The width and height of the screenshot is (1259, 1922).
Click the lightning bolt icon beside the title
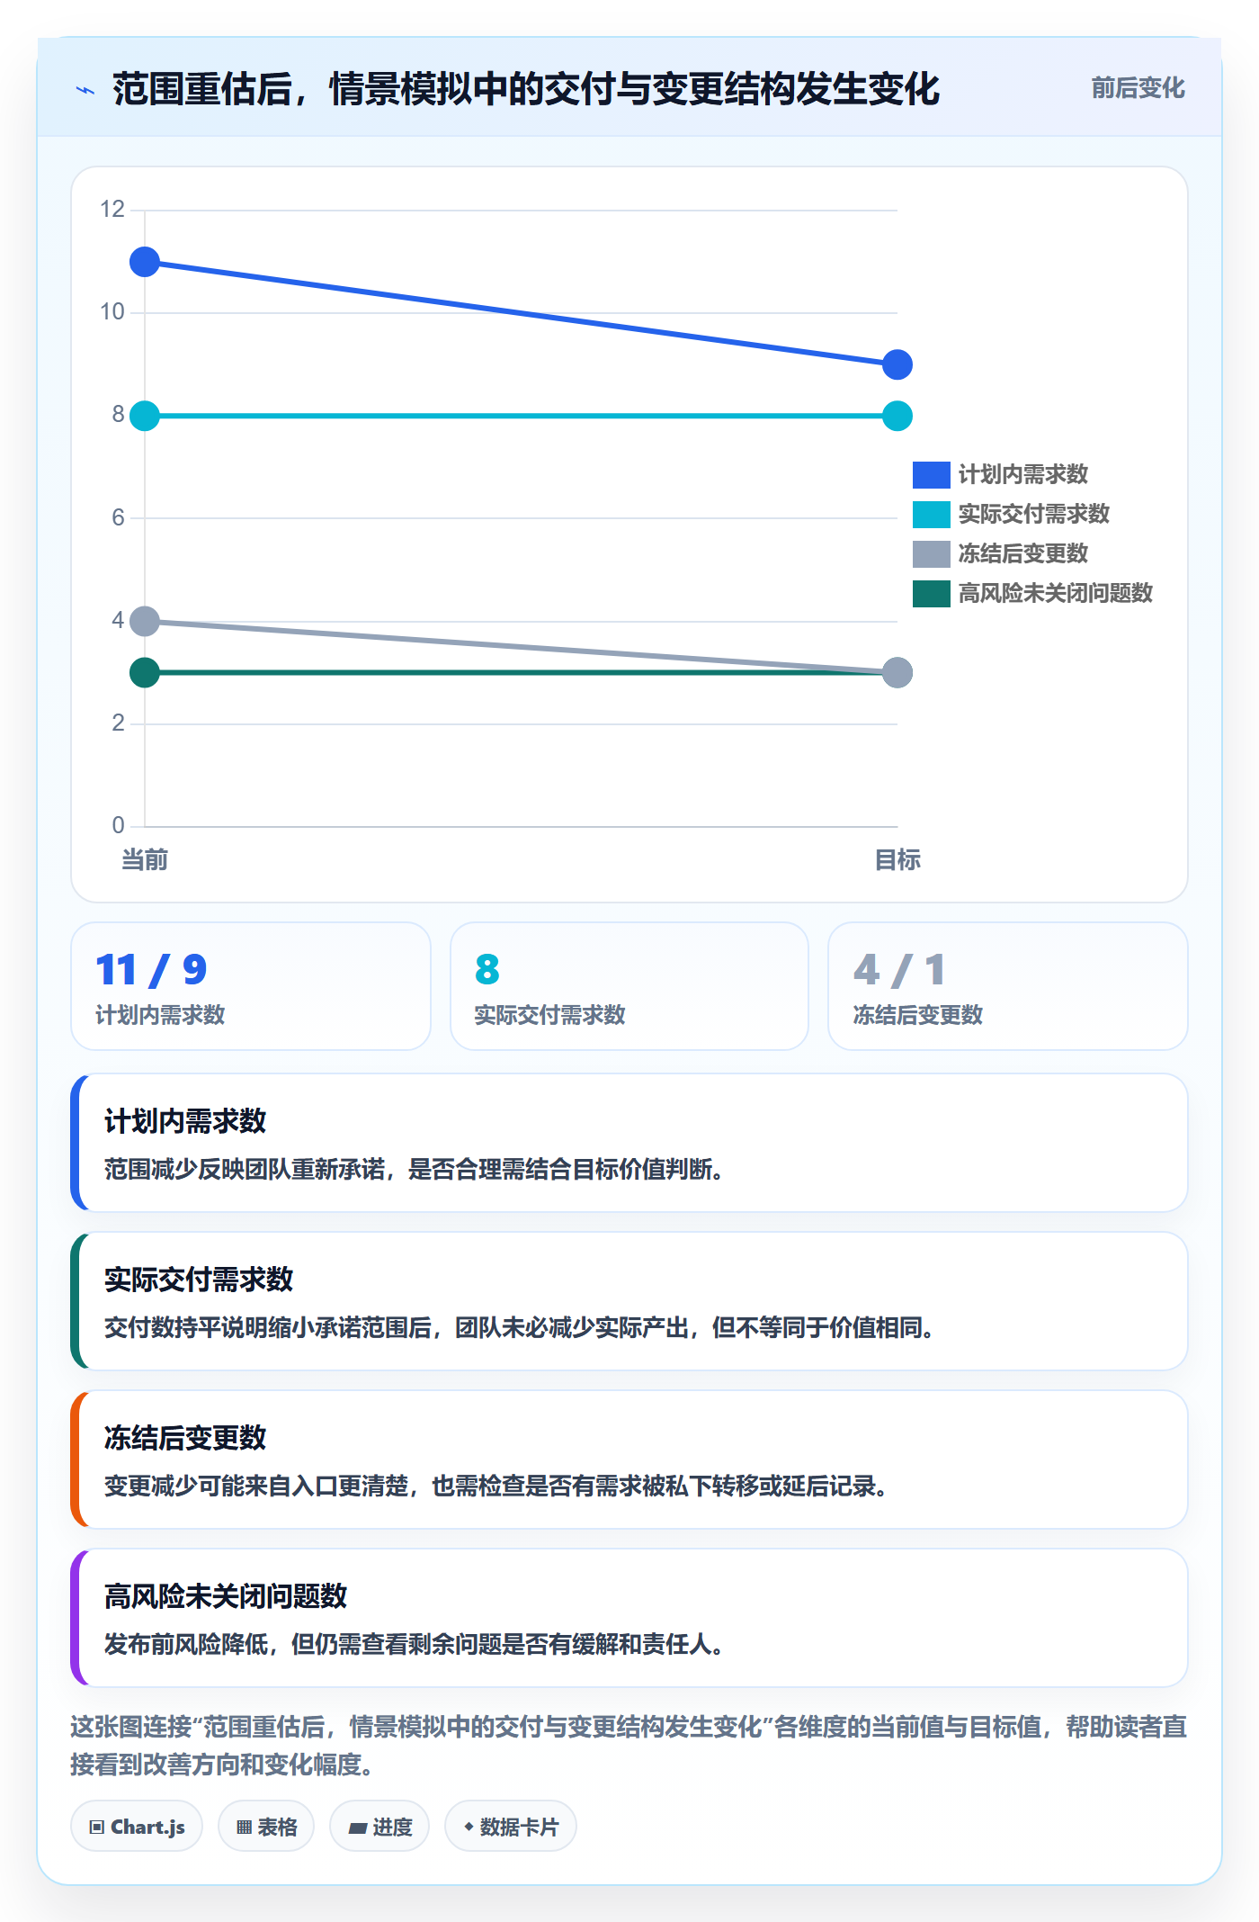click(85, 90)
